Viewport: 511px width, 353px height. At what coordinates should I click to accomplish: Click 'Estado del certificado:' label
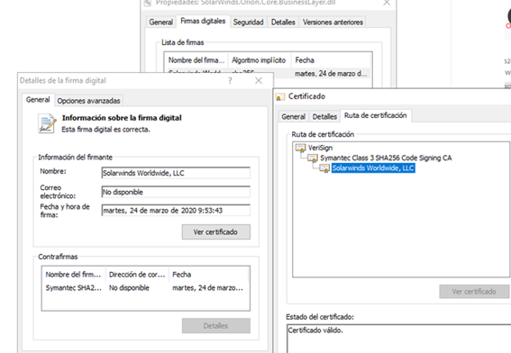tap(320, 317)
